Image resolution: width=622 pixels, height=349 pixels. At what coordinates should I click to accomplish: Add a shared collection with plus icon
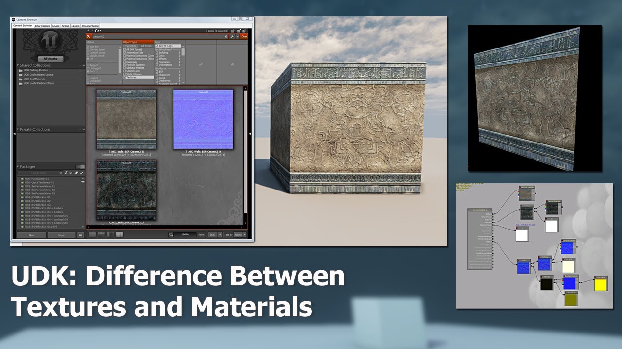[84, 65]
